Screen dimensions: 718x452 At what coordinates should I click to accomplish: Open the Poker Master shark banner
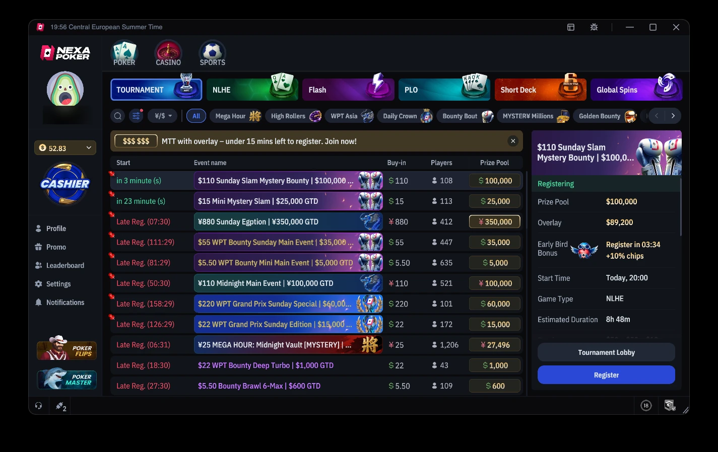[67, 379]
